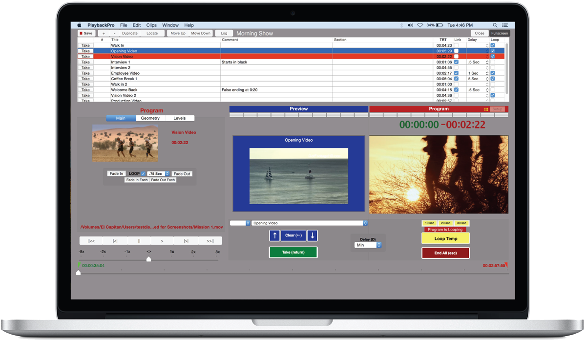Toggle Loop checkbox for Walk In
This screenshot has width=586, height=340.
493,45
